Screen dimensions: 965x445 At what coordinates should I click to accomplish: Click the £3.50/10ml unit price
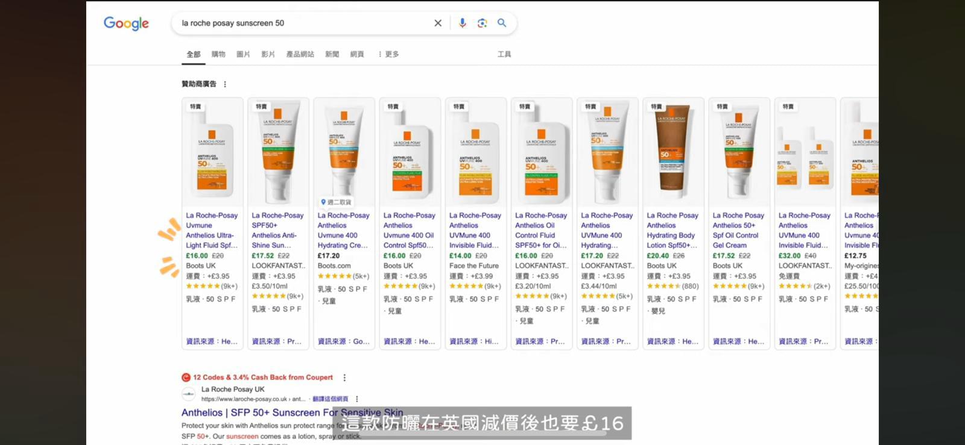[270, 286]
